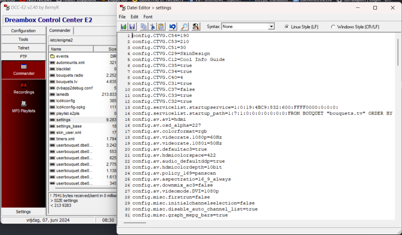Click the floppy disk save icon
402x235 pixels.
[132, 27]
